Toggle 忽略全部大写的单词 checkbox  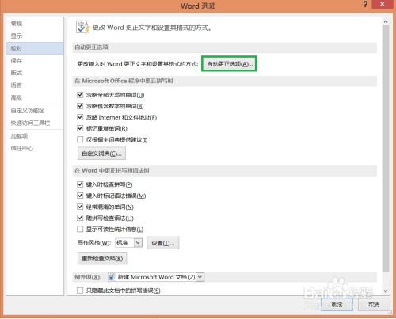tap(80, 95)
